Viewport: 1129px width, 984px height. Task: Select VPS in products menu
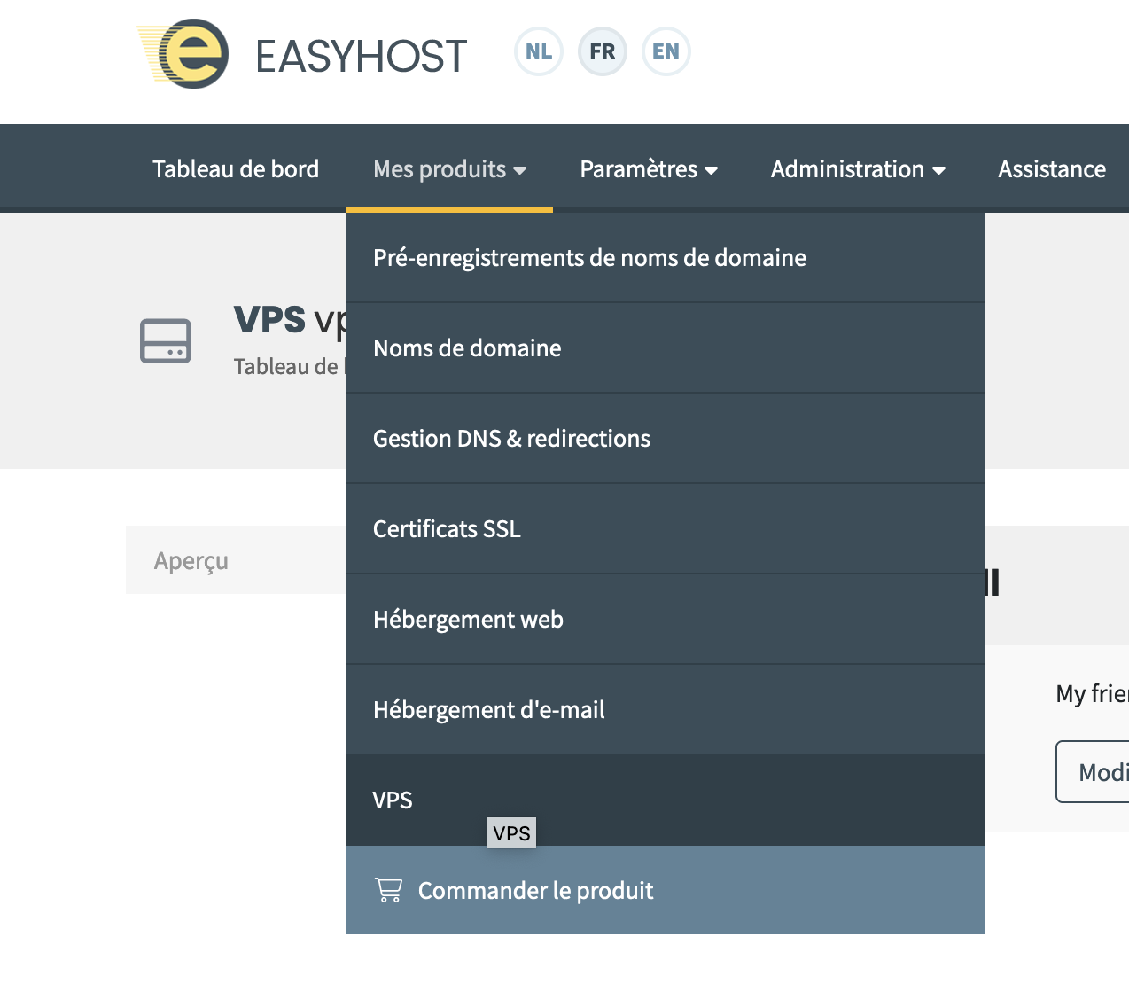[x=393, y=800]
